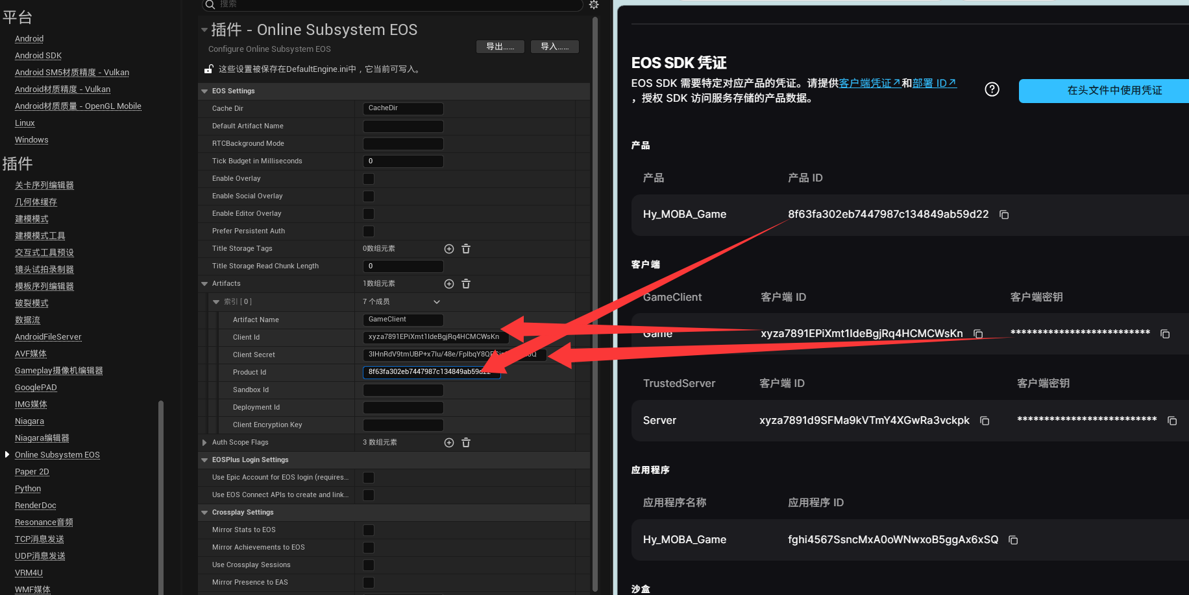This screenshot has width=1189, height=595.
Task: Copy the product ID for Hy_MOBA_Game
Action: click(1004, 215)
